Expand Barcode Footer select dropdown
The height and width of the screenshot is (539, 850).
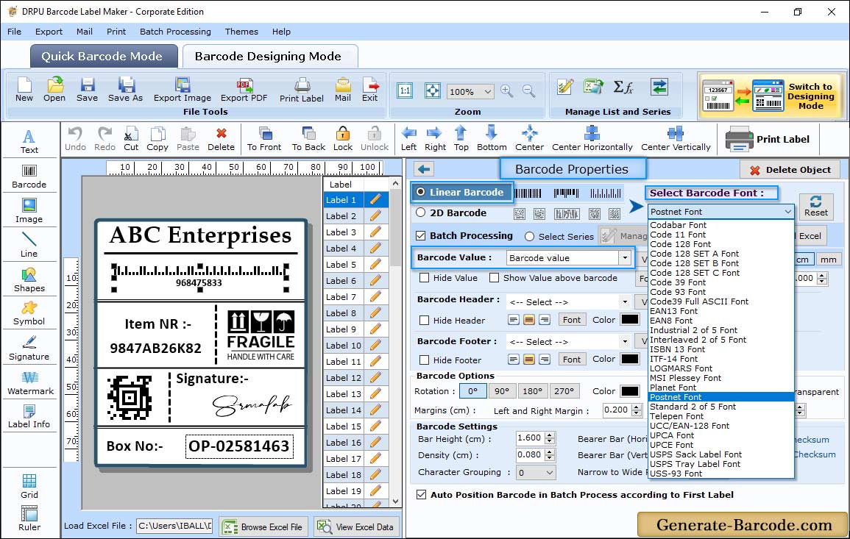625,341
